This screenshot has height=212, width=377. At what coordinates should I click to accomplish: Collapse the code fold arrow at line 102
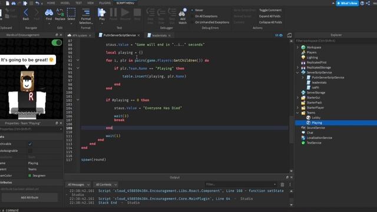(x=78, y=100)
